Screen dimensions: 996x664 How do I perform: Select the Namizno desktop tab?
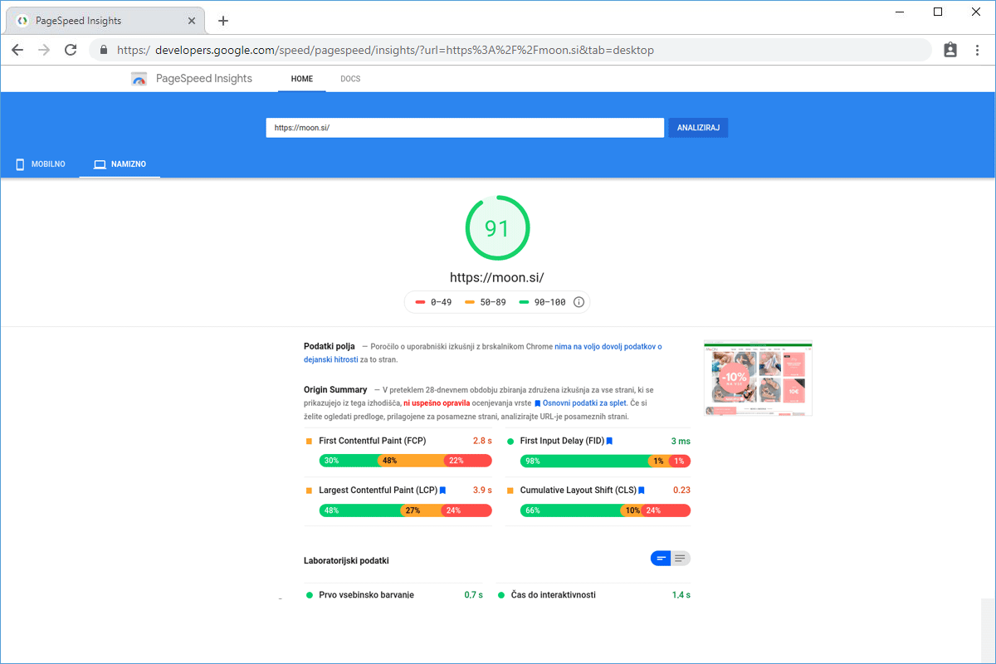pos(120,164)
